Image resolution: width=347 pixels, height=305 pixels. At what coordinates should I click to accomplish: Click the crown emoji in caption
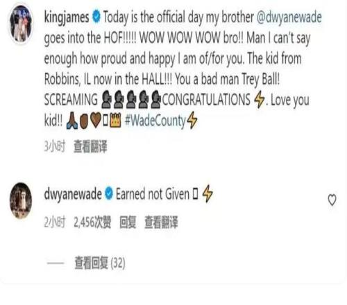(x=115, y=121)
